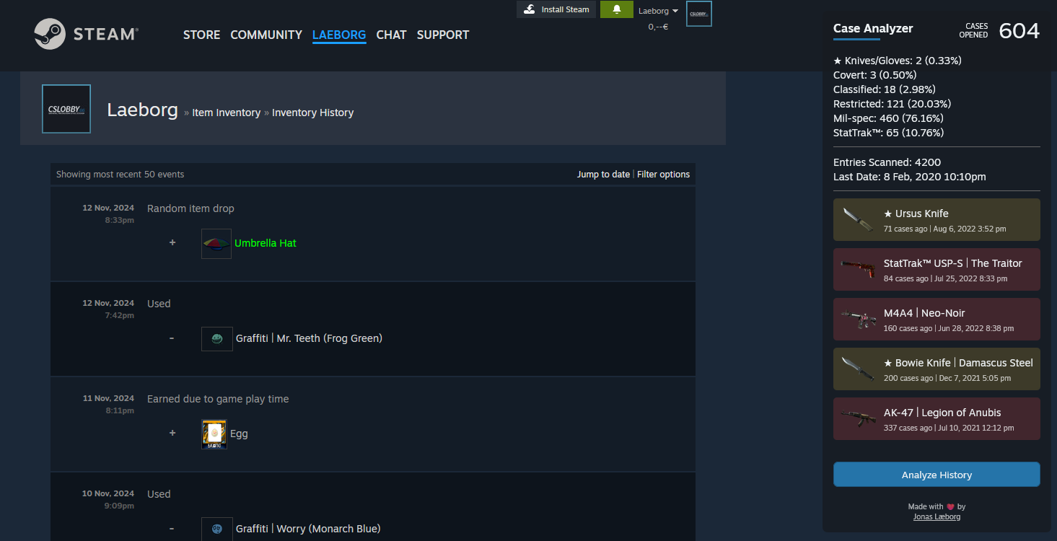Viewport: 1057px width, 541px height.
Task: Click the Mr. Teeth graffiti icon
Action: tap(217, 339)
